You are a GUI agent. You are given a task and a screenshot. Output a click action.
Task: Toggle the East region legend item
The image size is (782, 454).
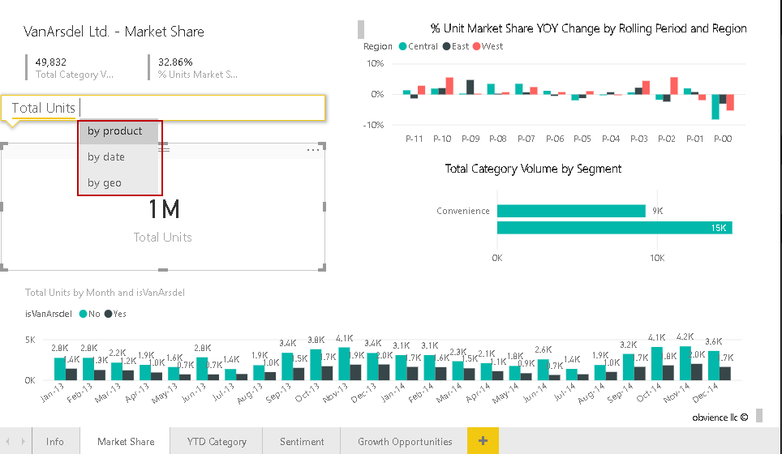point(455,46)
